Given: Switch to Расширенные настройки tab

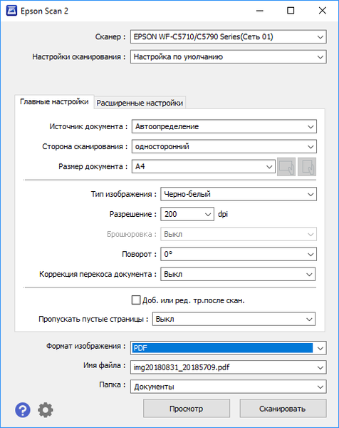Looking at the screenshot, I should click(x=140, y=103).
